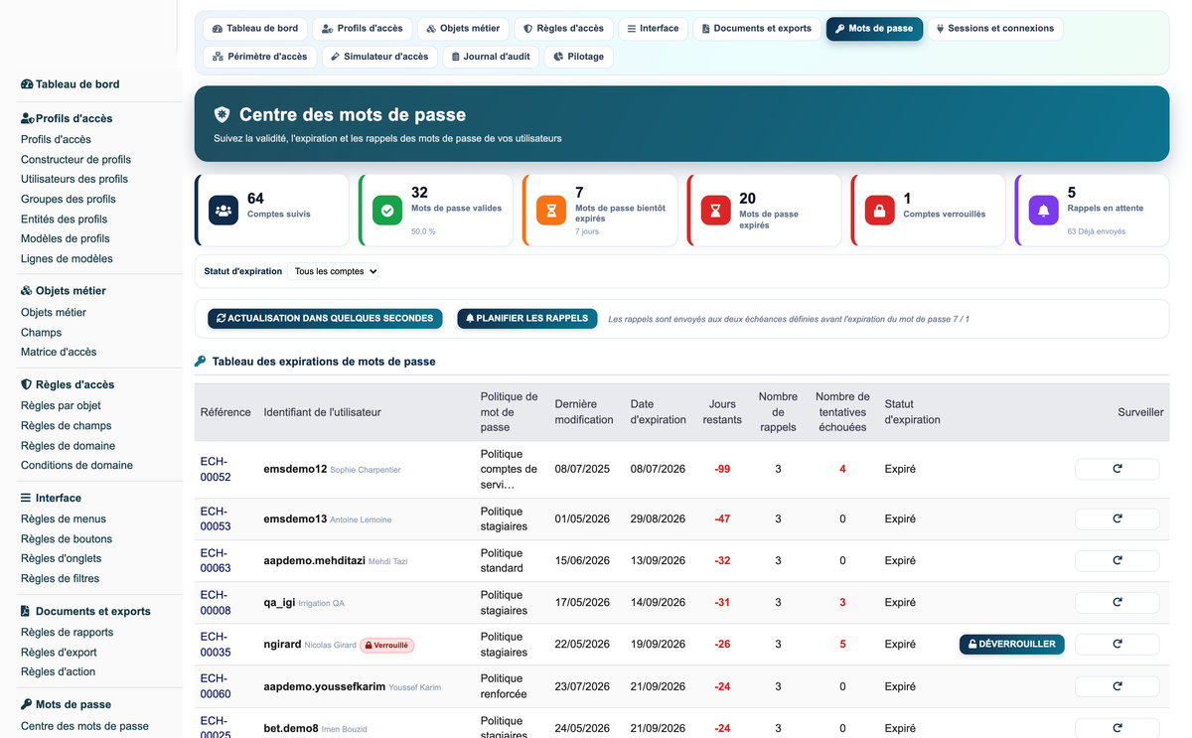Click the sidebar Profils d'accès user icon
Screen dimensions: 1192x738
[x=28, y=118]
